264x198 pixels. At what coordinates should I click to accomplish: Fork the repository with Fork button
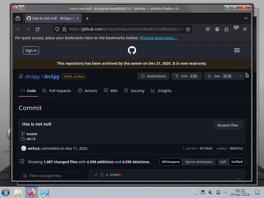coord(186,76)
